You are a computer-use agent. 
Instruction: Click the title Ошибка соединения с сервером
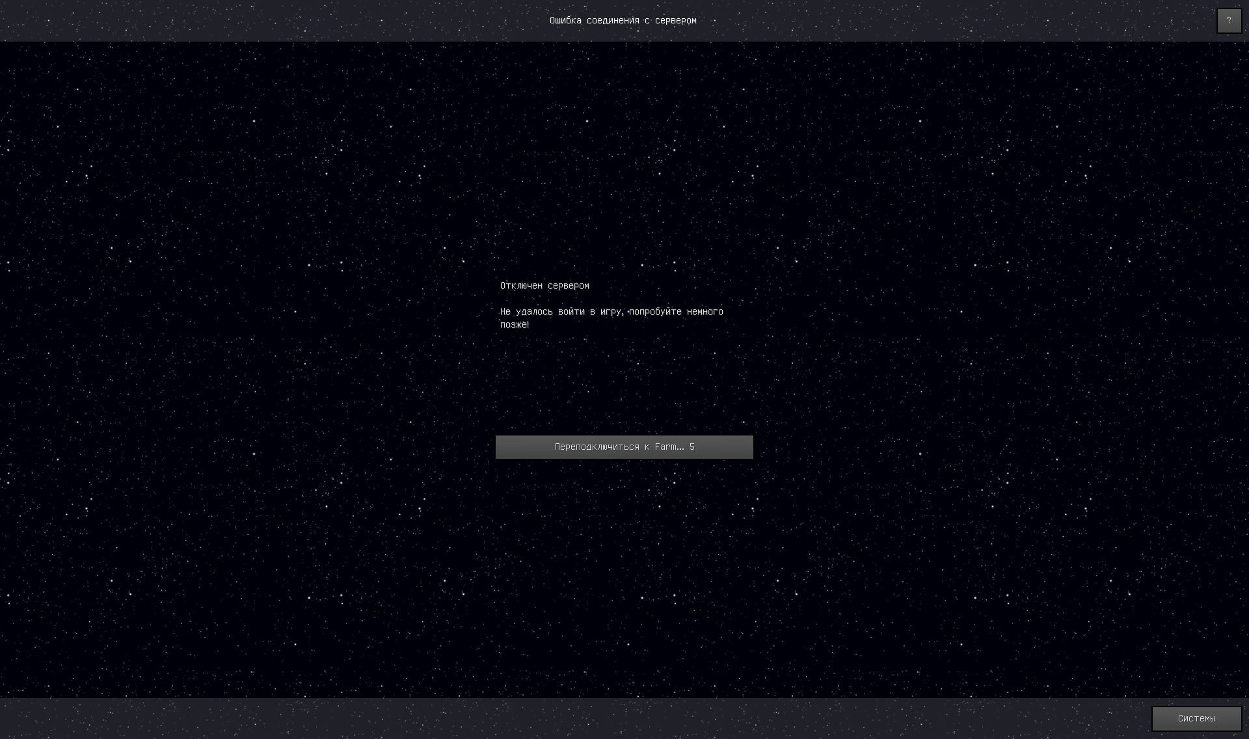623,21
